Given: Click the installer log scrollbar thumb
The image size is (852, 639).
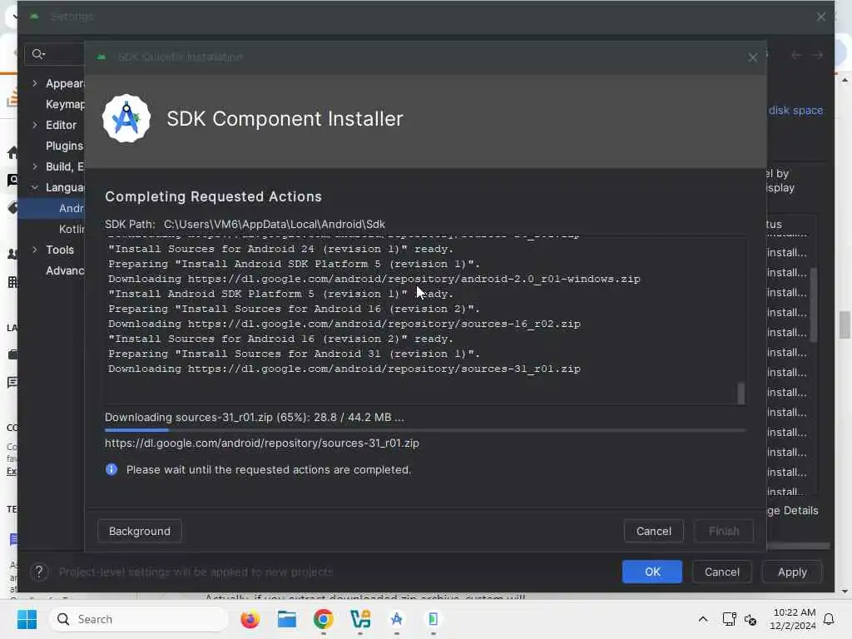Looking at the screenshot, I should click(741, 394).
